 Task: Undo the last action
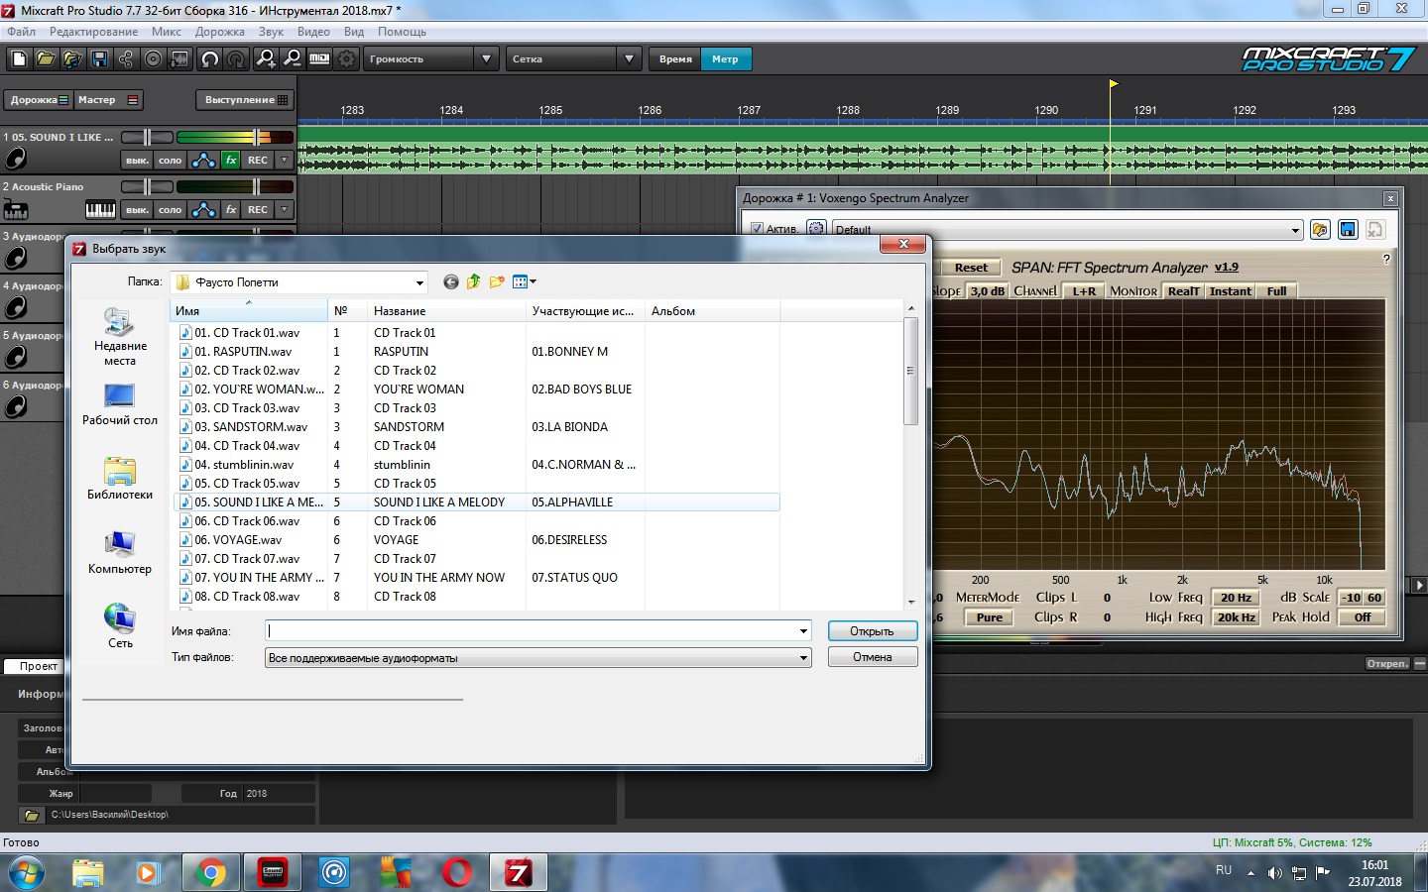click(210, 59)
